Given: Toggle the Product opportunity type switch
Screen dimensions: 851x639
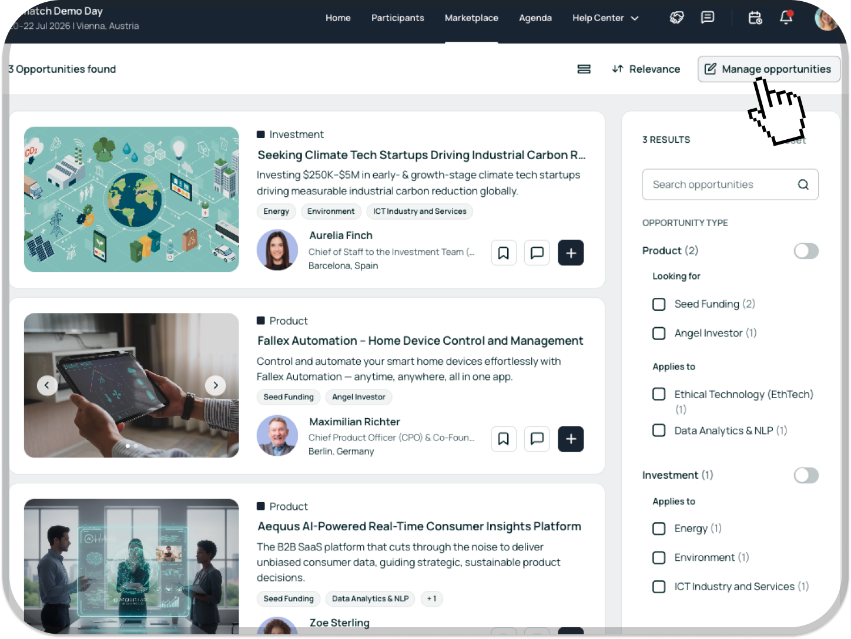Looking at the screenshot, I should (806, 251).
